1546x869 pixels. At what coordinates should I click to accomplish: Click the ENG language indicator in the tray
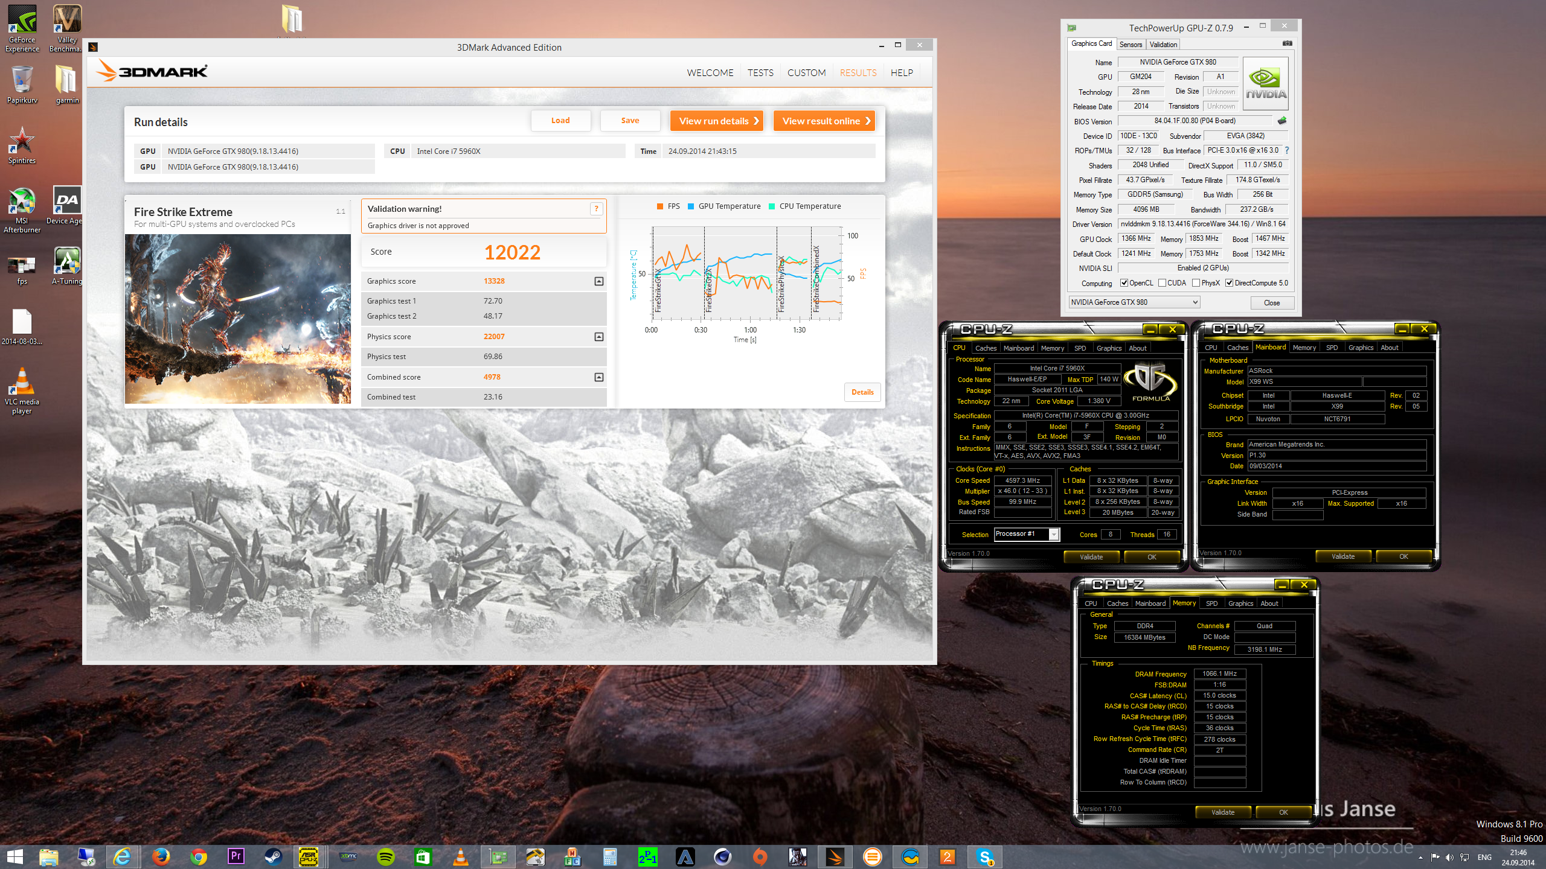pos(1484,857)
